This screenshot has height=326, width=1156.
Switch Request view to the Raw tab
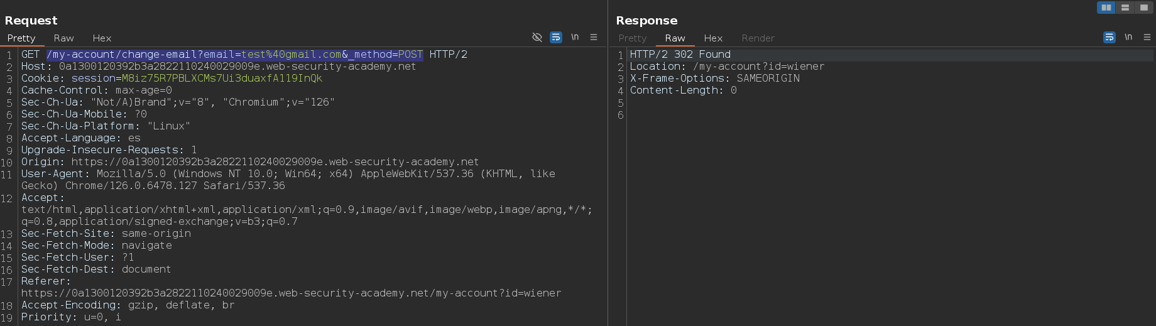point(63,38)
